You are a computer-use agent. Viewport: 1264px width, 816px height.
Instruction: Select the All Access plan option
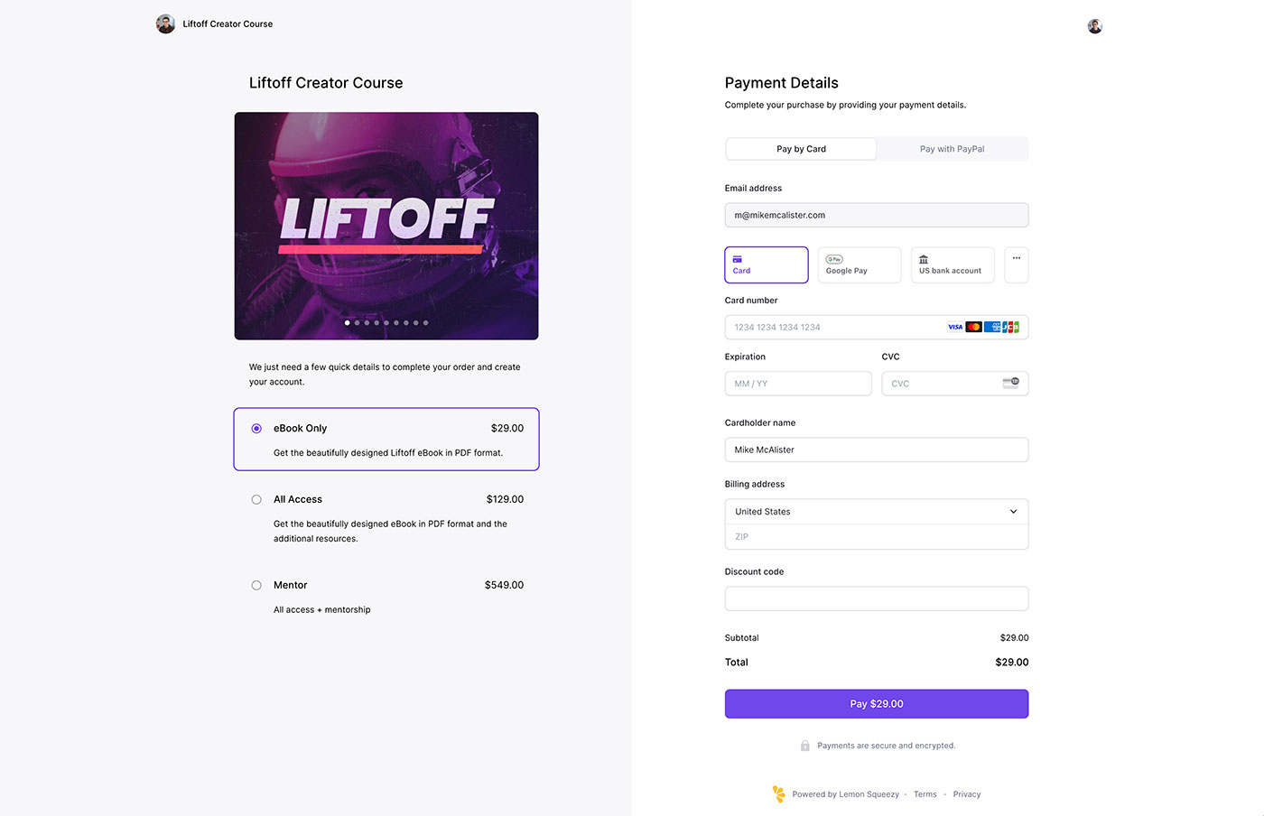coord(256,498)
